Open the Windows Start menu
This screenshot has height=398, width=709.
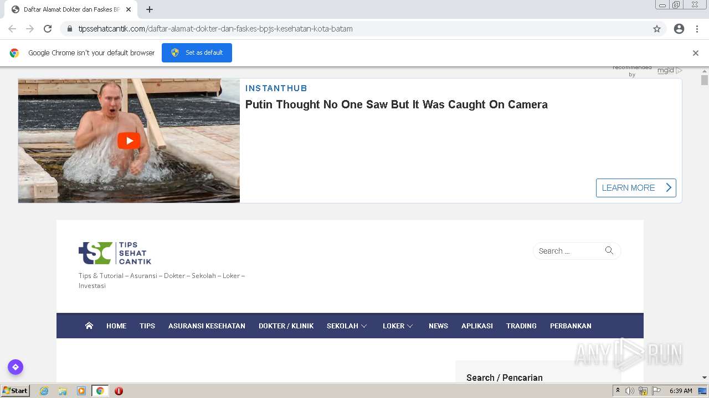(16, 390)
